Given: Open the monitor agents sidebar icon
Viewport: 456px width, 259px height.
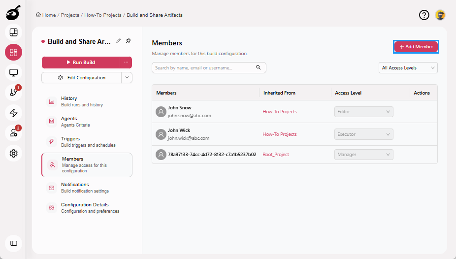Looking at the screenshot, I should tap(13, 72).
